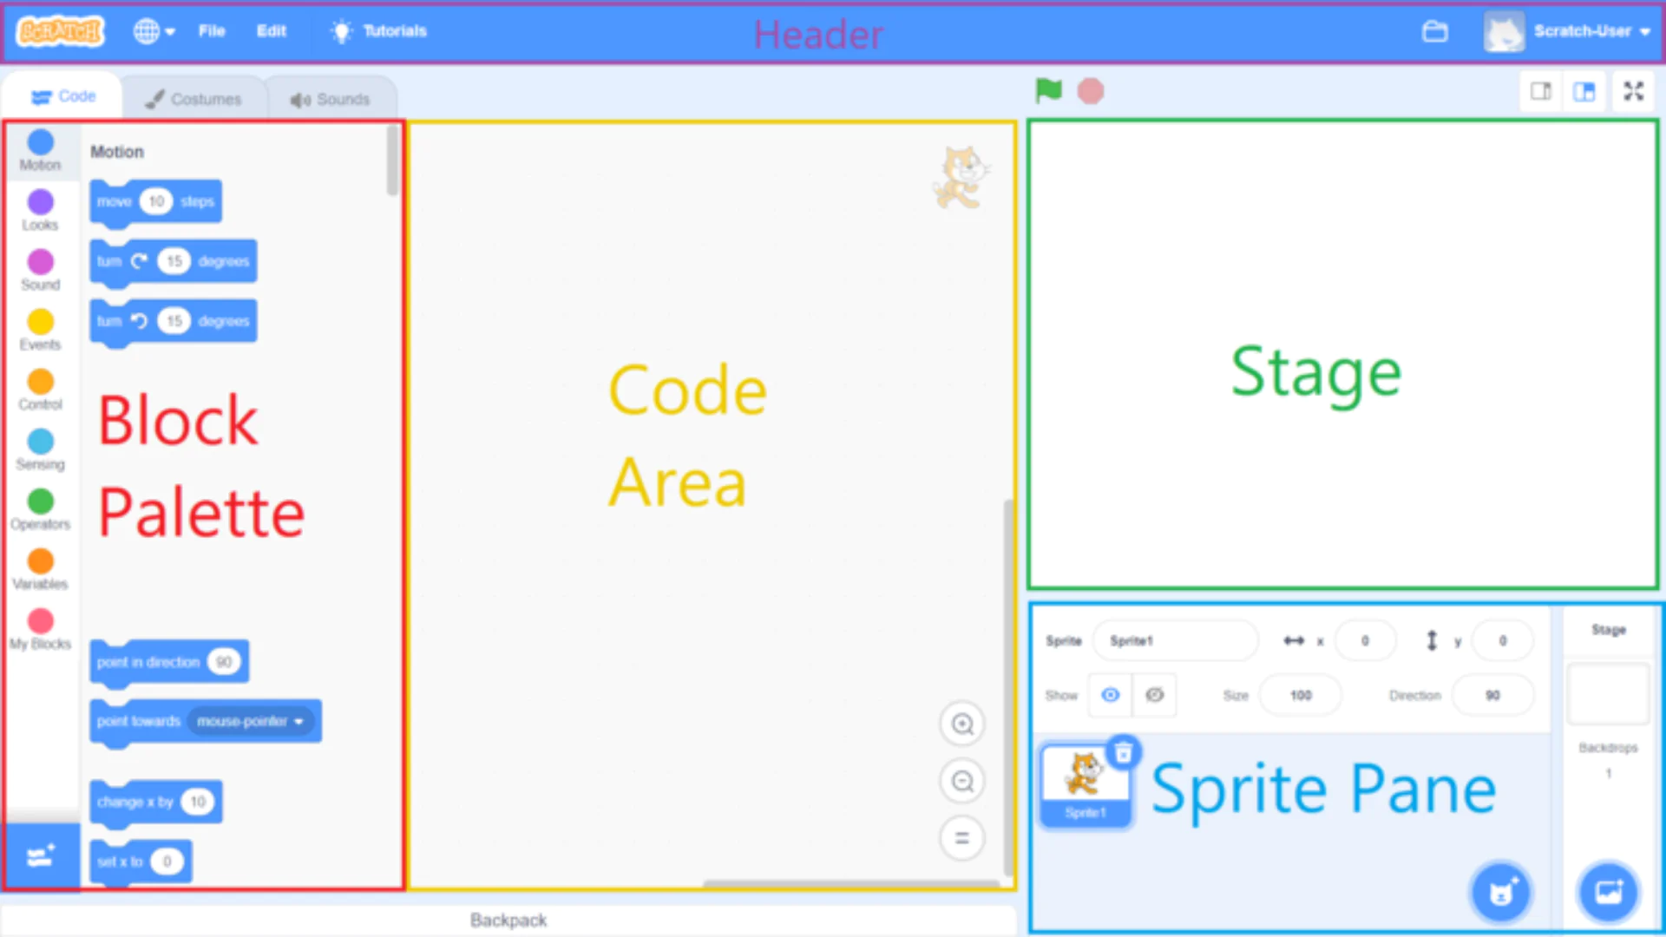Viewport: 1666px width, 937px height.
Task: Stop the project with the red stop icon
Action: [1090, 90]
